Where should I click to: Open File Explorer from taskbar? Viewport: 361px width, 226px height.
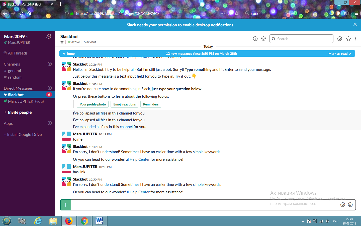click(53, 221)
